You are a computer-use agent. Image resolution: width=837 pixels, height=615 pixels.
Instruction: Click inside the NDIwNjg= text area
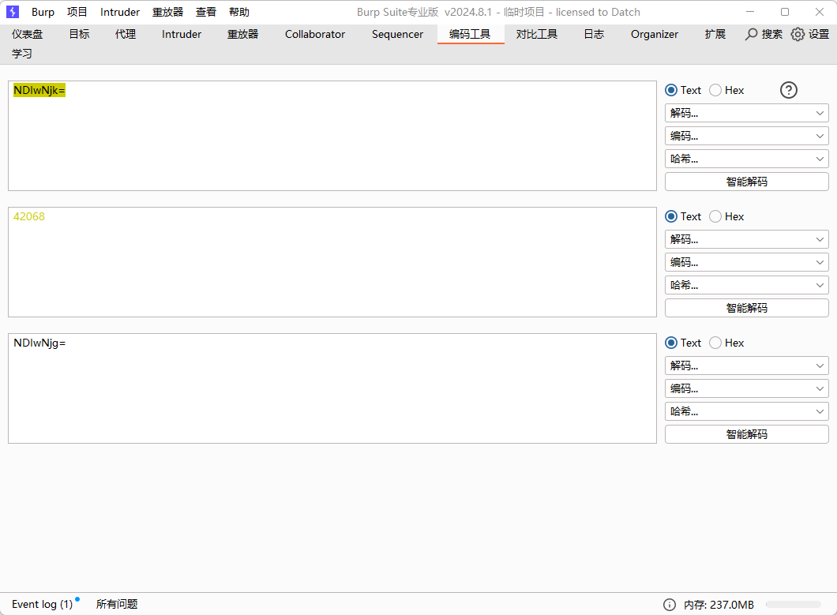[332, 388]
